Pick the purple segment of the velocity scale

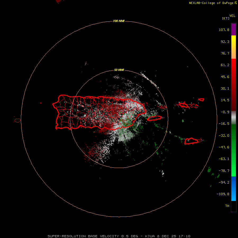[234, 29]
